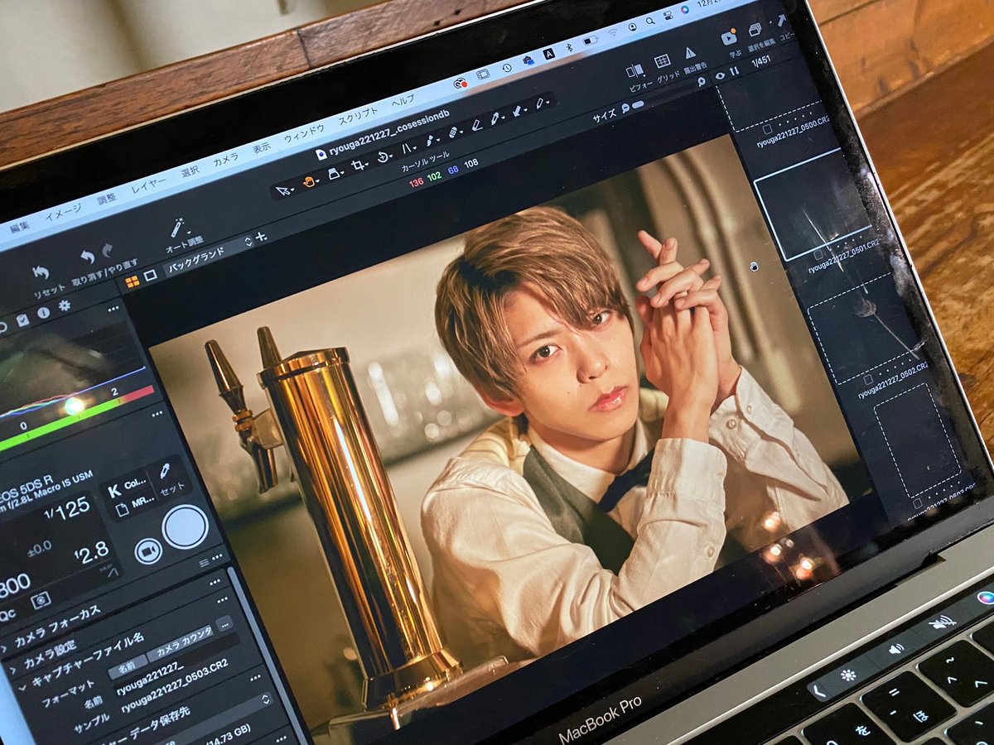This screenshot has width=994, height=745.
Task: Open the Camera (カメラ) menu
Action: click(225, 158)
